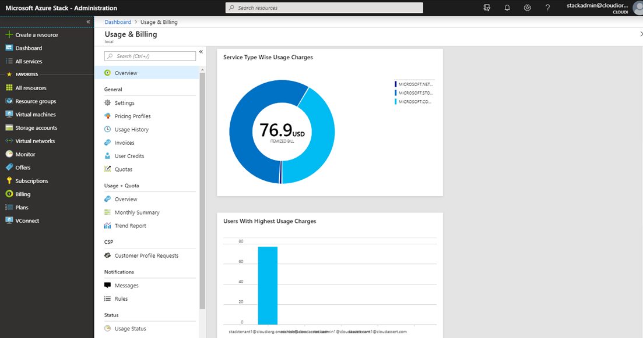
Task: Open Dashboard from the left sidebar
Action: tap(29, 48)
